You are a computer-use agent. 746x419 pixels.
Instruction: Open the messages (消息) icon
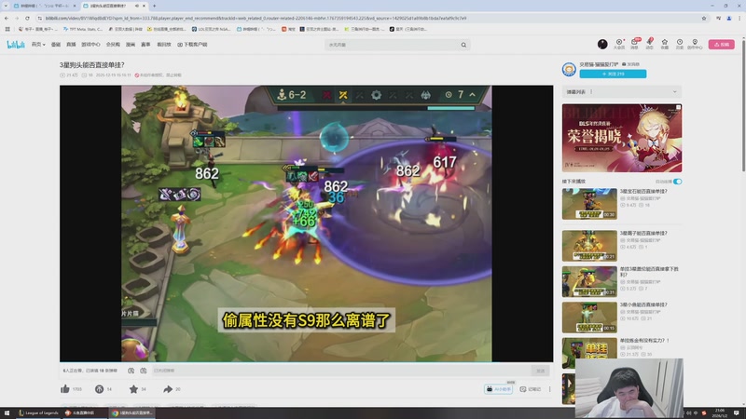(634, 44)
